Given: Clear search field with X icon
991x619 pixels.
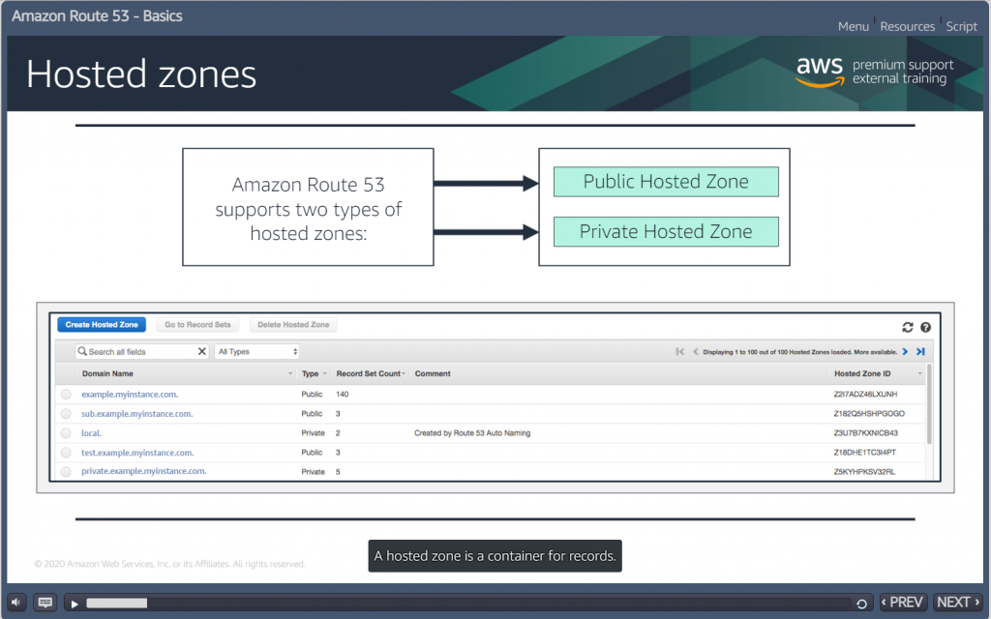Looking at the screenshot, I should [202, 351].
